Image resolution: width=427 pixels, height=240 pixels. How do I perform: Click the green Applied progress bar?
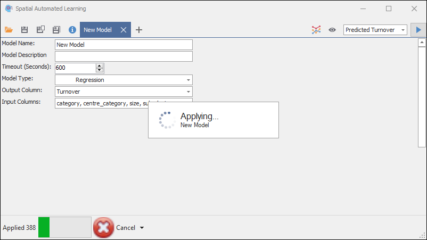point(64,227)
